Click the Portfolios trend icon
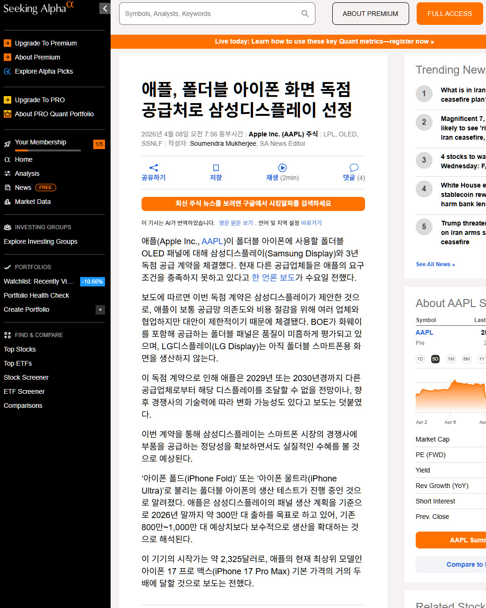This screenshot has width=486, height=608. [7, 267]
